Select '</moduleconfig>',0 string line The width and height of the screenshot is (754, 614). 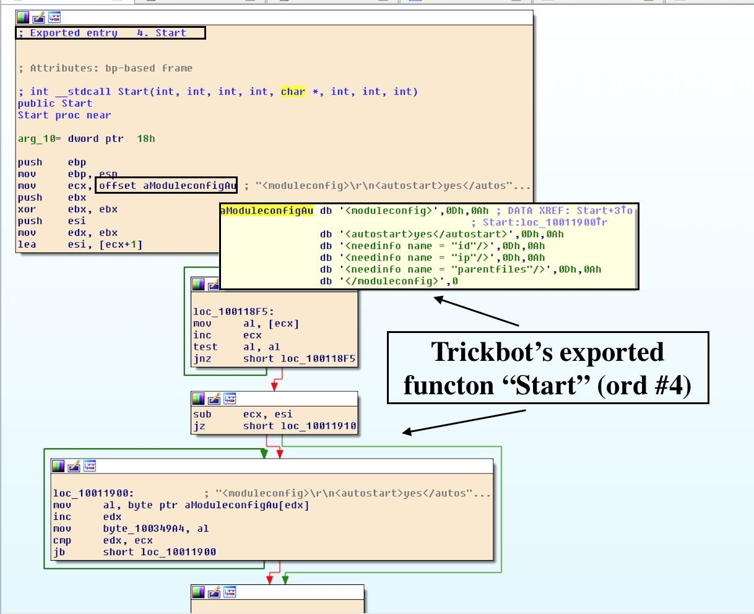pyautogui.click(x=389, y=281)
